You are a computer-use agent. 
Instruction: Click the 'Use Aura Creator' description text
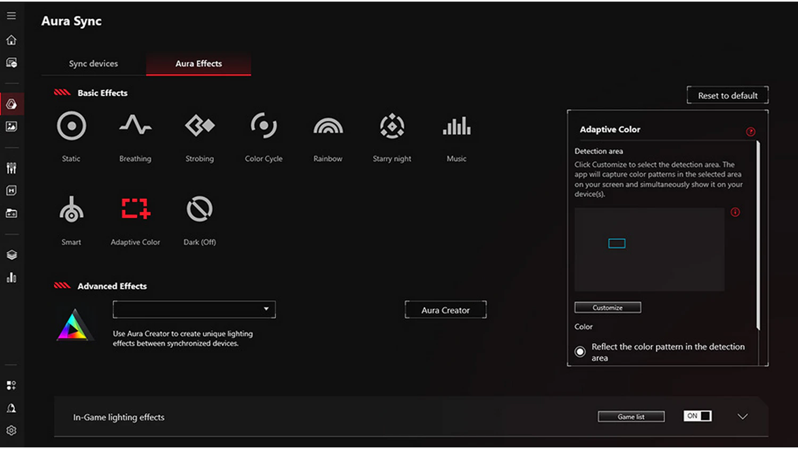[182, 338]
